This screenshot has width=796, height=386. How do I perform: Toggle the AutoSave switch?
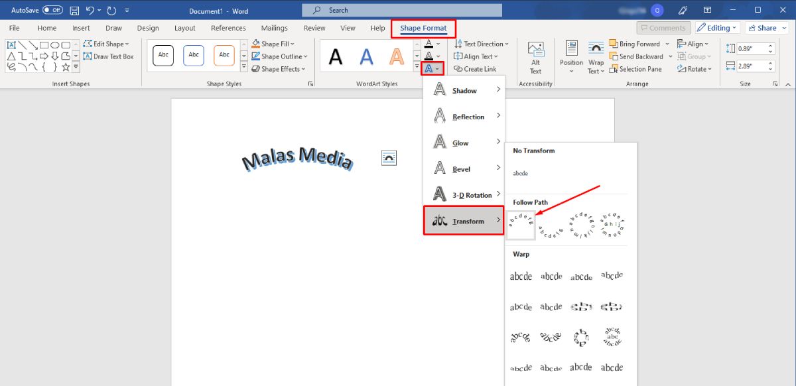click(x=53, y=10)
